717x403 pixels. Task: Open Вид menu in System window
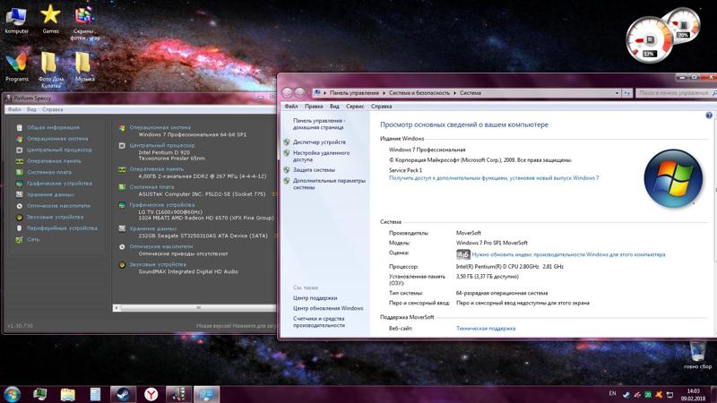[334, 107]
